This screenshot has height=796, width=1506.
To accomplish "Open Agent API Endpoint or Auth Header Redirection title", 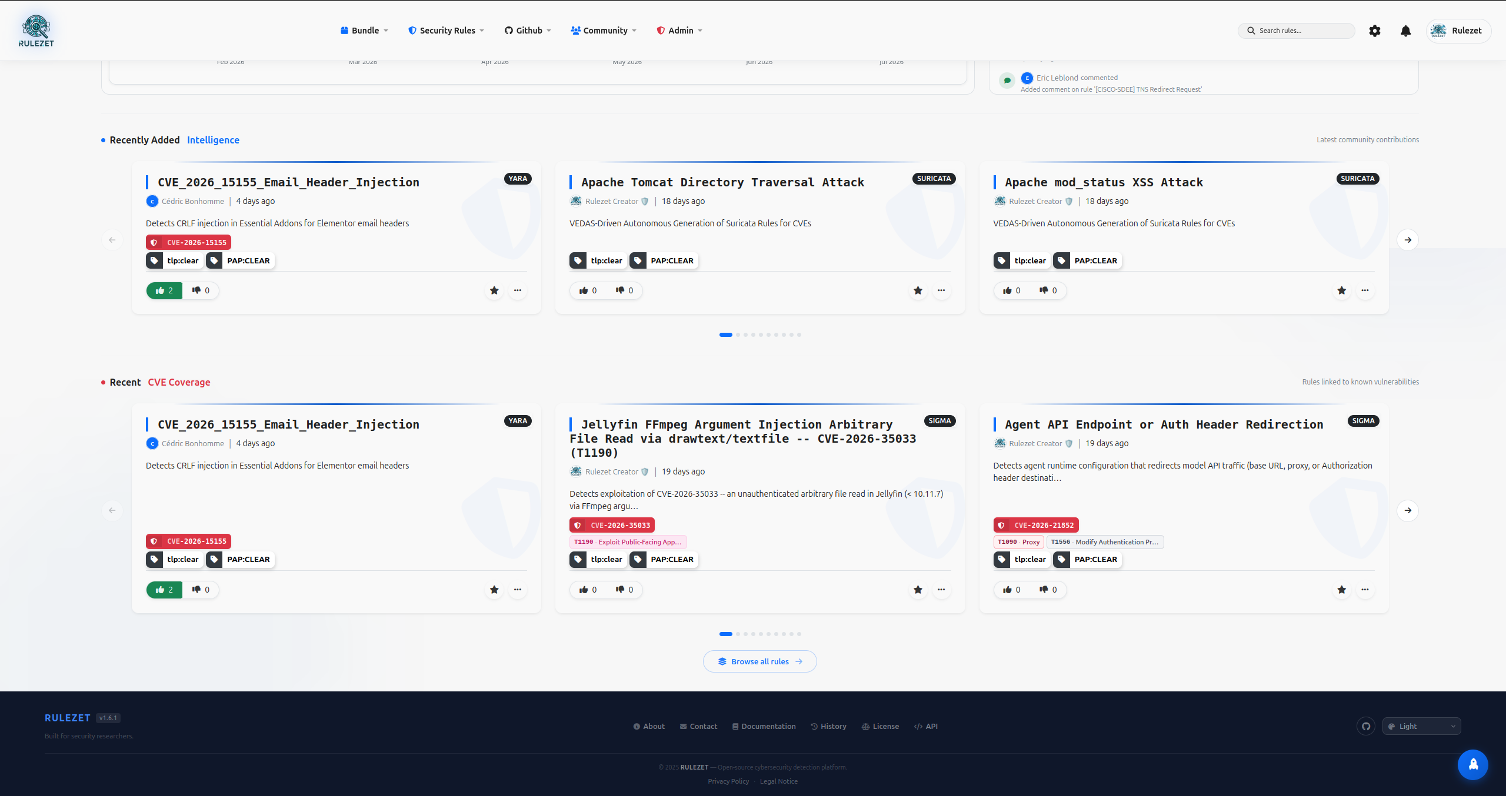I will [1164, 424].
